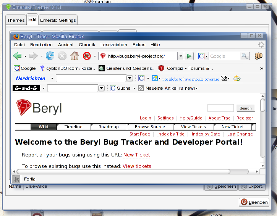Open the bug blocker icon dropdown arrow
The image size is (277, 216).
[95, 56]
